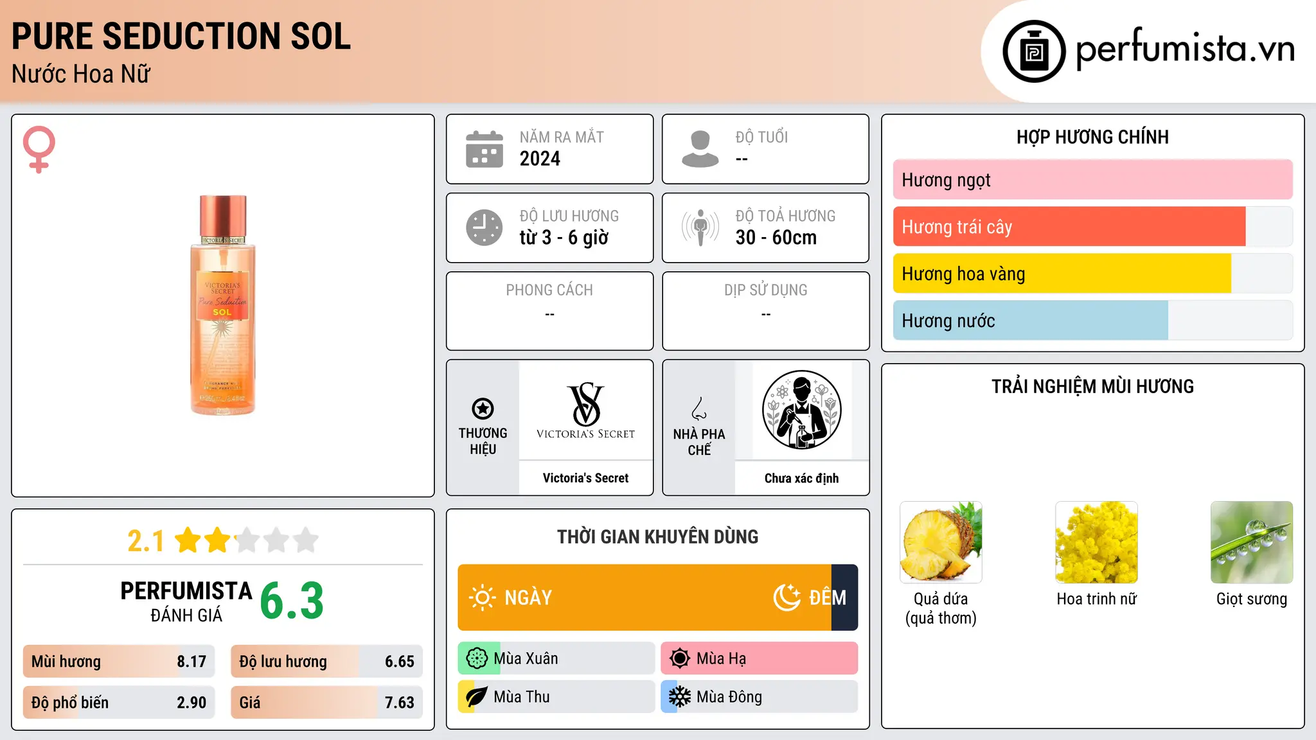1316x740 pixels.
Task: Click the Hoa trinh nữ mimosa thumbnail
Action: (1096, 542)
